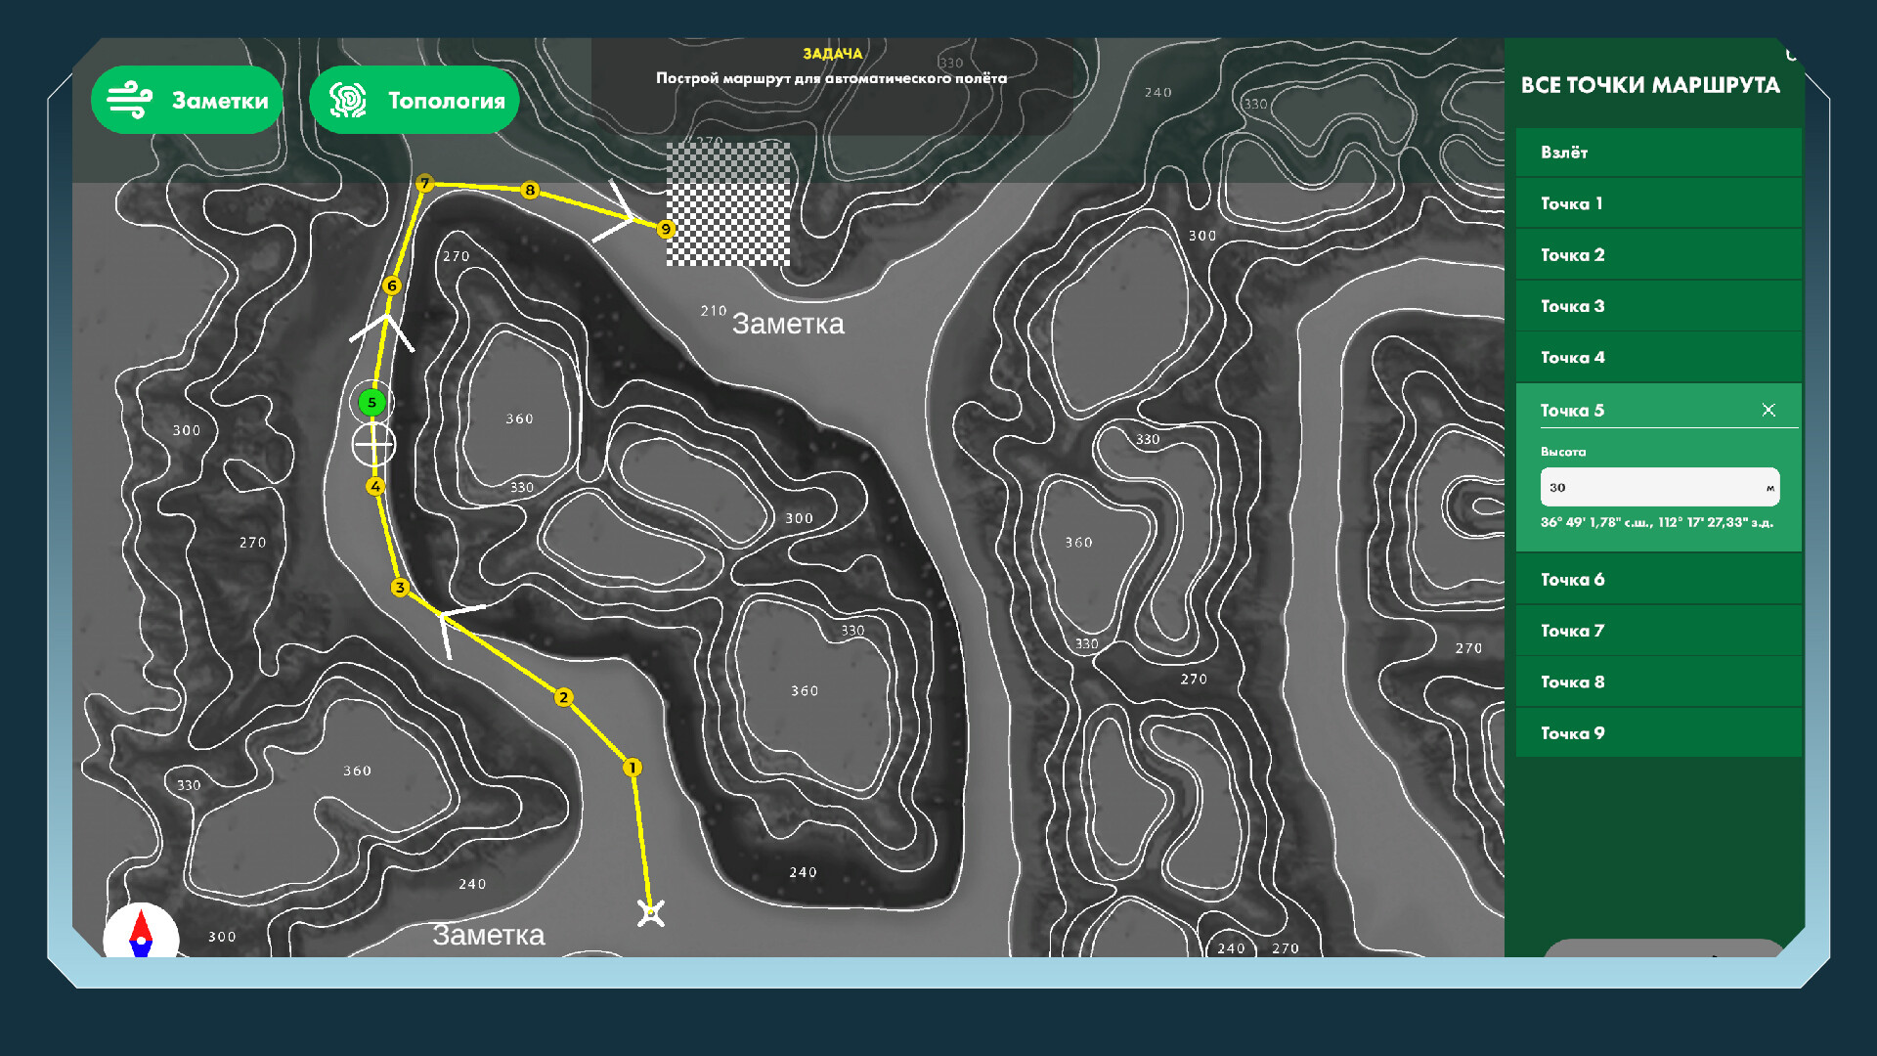Viewport: 1877px width, 1056px height.
Task: Expand the Взлёт entry in the route list
Action: pyautogui.click(x=1659, y=153)
